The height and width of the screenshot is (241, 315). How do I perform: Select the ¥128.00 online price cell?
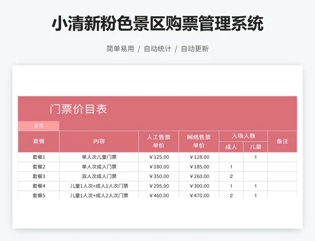(198, 157)
